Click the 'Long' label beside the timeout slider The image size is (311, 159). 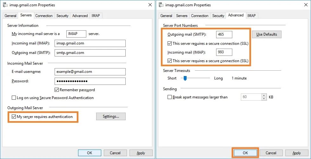click(218, 78)
